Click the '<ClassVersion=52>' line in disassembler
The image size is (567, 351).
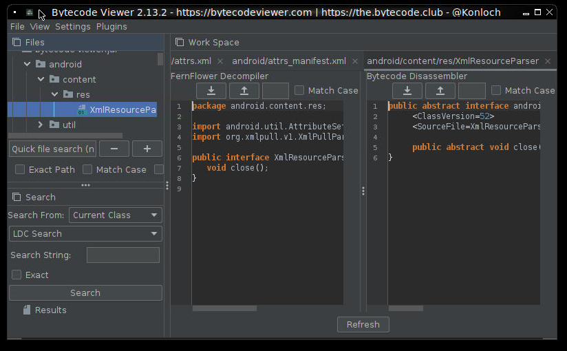pyautogui.click(x=453, y=116)
